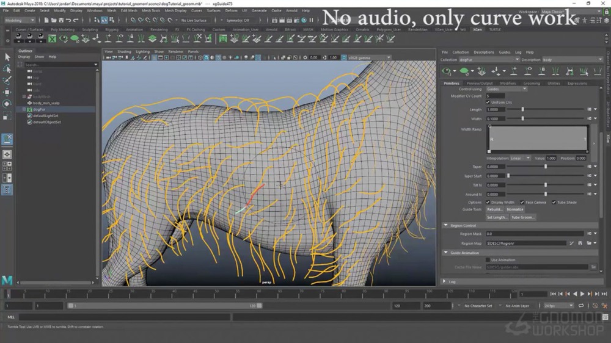Click the Move tool in toolbox
The height and width of the screenshot is (343, 611).
pyautogui.click(x=7, y=92)
